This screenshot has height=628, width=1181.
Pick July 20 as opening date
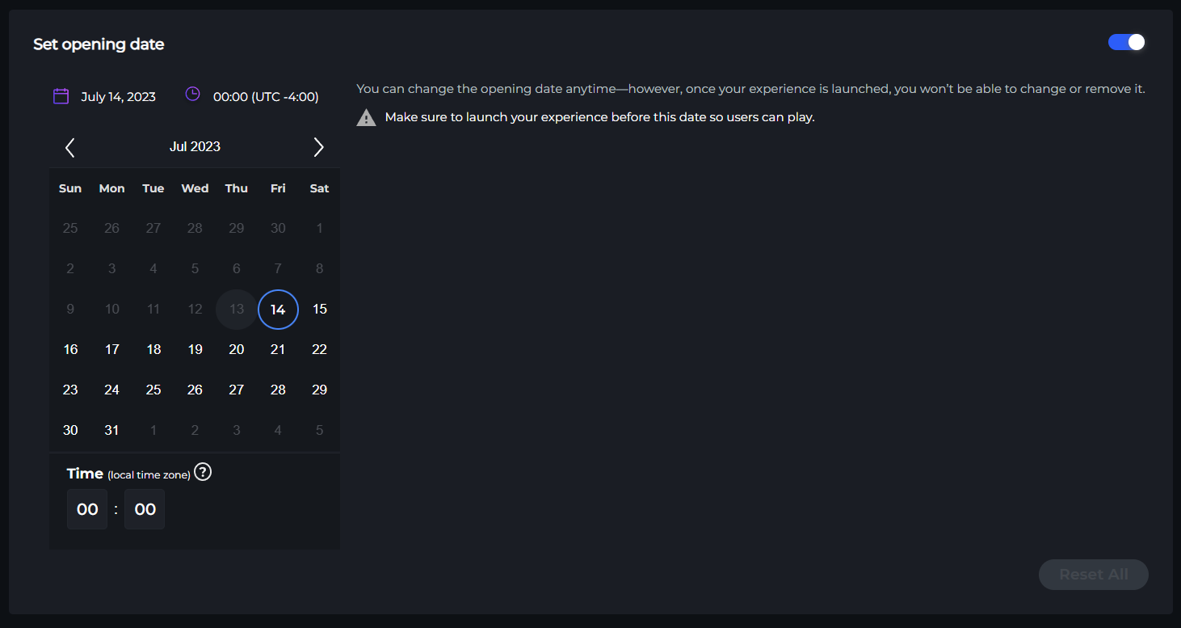click(x=236, y=350)
